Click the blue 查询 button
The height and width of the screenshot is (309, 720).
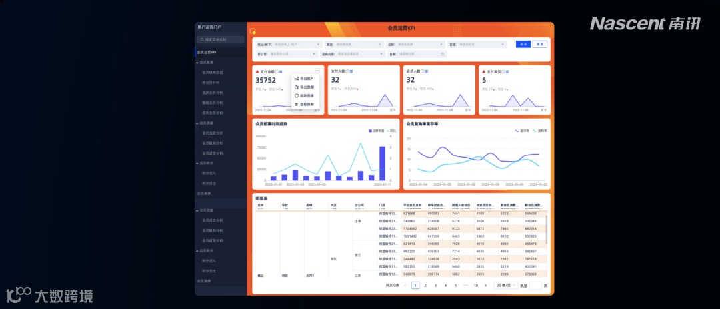coord(523,44)
